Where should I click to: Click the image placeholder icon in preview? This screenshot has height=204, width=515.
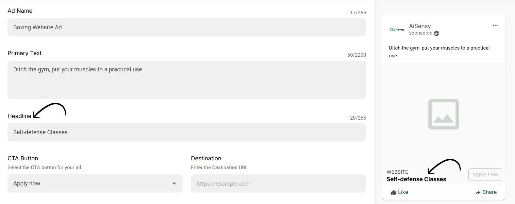click(x=443, y=114)
